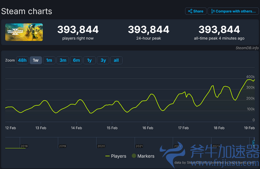Show the 1y chart range
This screenshot has width=260, height=169.
[x=89, y=60]
